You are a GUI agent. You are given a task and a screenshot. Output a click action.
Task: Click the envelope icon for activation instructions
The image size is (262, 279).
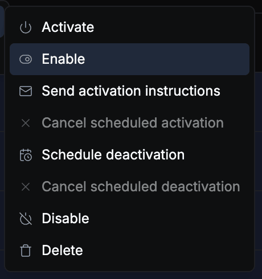[26, 91]
